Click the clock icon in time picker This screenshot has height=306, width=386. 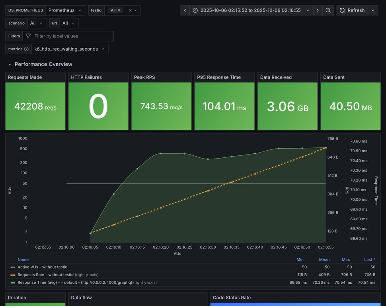tap(195, 10)
